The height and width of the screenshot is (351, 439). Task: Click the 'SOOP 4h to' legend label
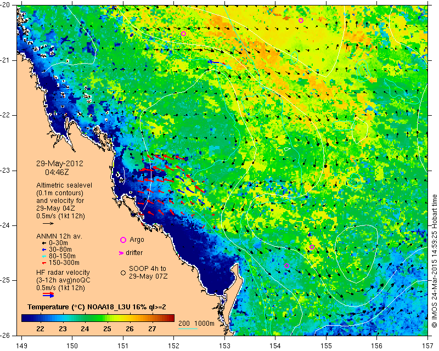148,268
